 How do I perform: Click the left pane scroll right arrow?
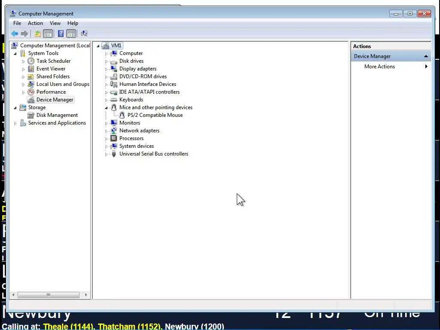point(86,295)
